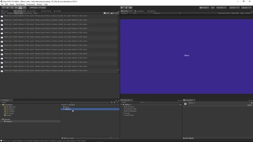
Task: Select the Hand tool in toolbar
Action: tap(4, 8)
